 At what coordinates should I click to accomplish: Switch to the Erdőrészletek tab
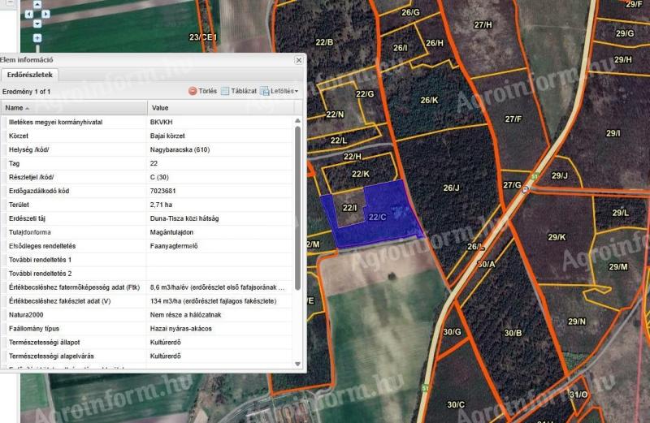[x=28, y=76]
